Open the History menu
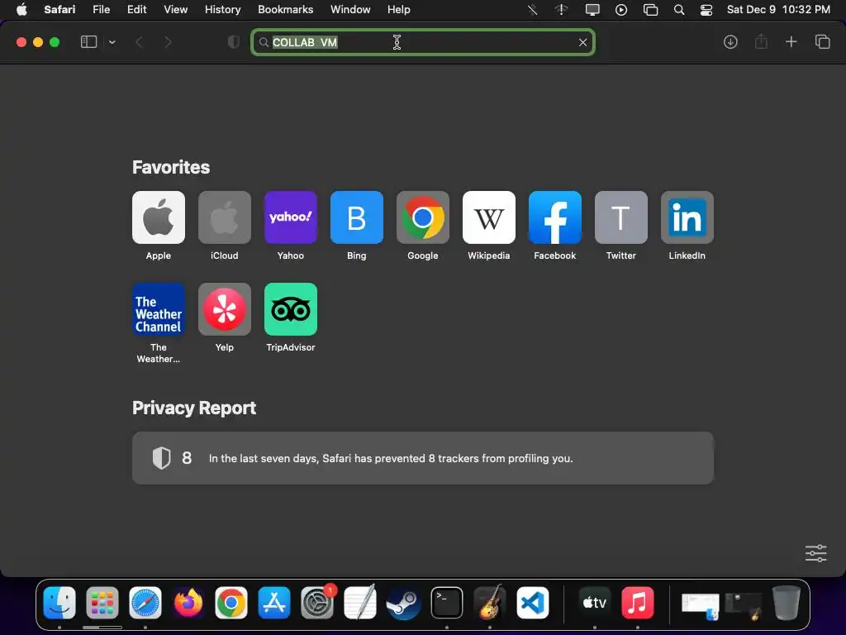846x635 pixels. click(x=222, y=9)
